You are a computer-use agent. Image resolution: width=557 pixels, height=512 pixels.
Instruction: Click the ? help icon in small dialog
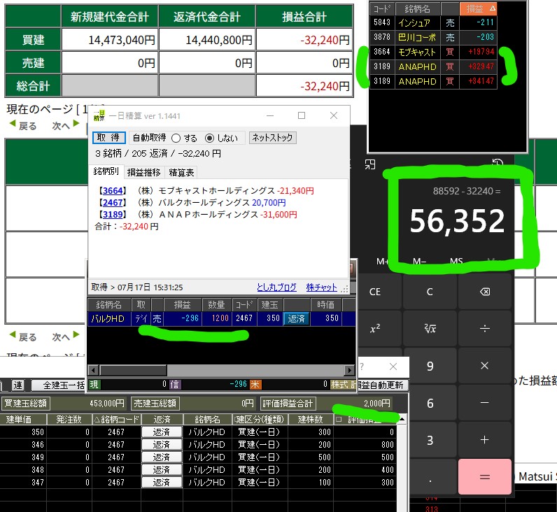(362, 367)
